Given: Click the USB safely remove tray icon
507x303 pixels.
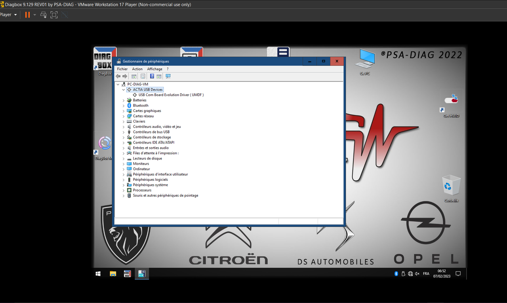Looking at the screenshot, I should click(x=403, y=274).
